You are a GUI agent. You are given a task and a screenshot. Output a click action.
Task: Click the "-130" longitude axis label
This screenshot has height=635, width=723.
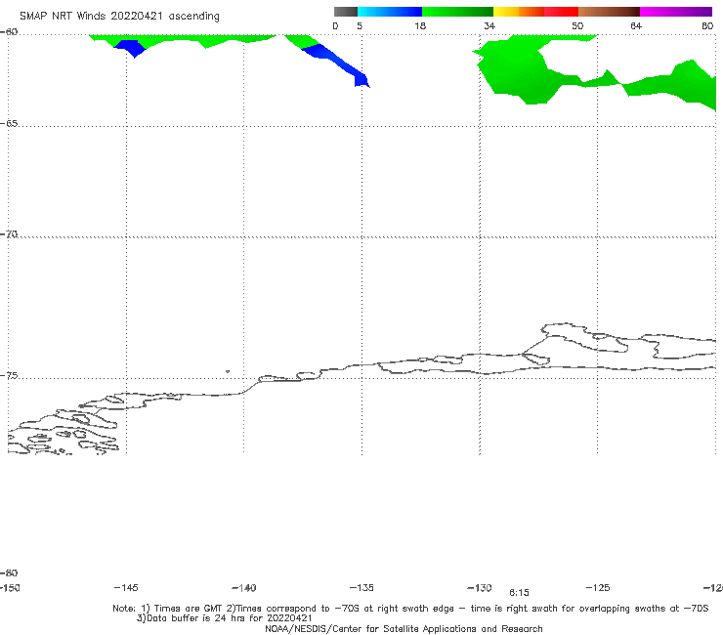(480, 588)
